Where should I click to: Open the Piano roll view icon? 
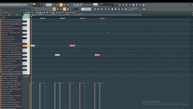pos(99,9)
